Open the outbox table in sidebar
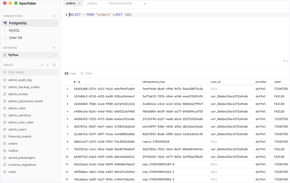This screenshot has height=183, width=290. point(13,151)
